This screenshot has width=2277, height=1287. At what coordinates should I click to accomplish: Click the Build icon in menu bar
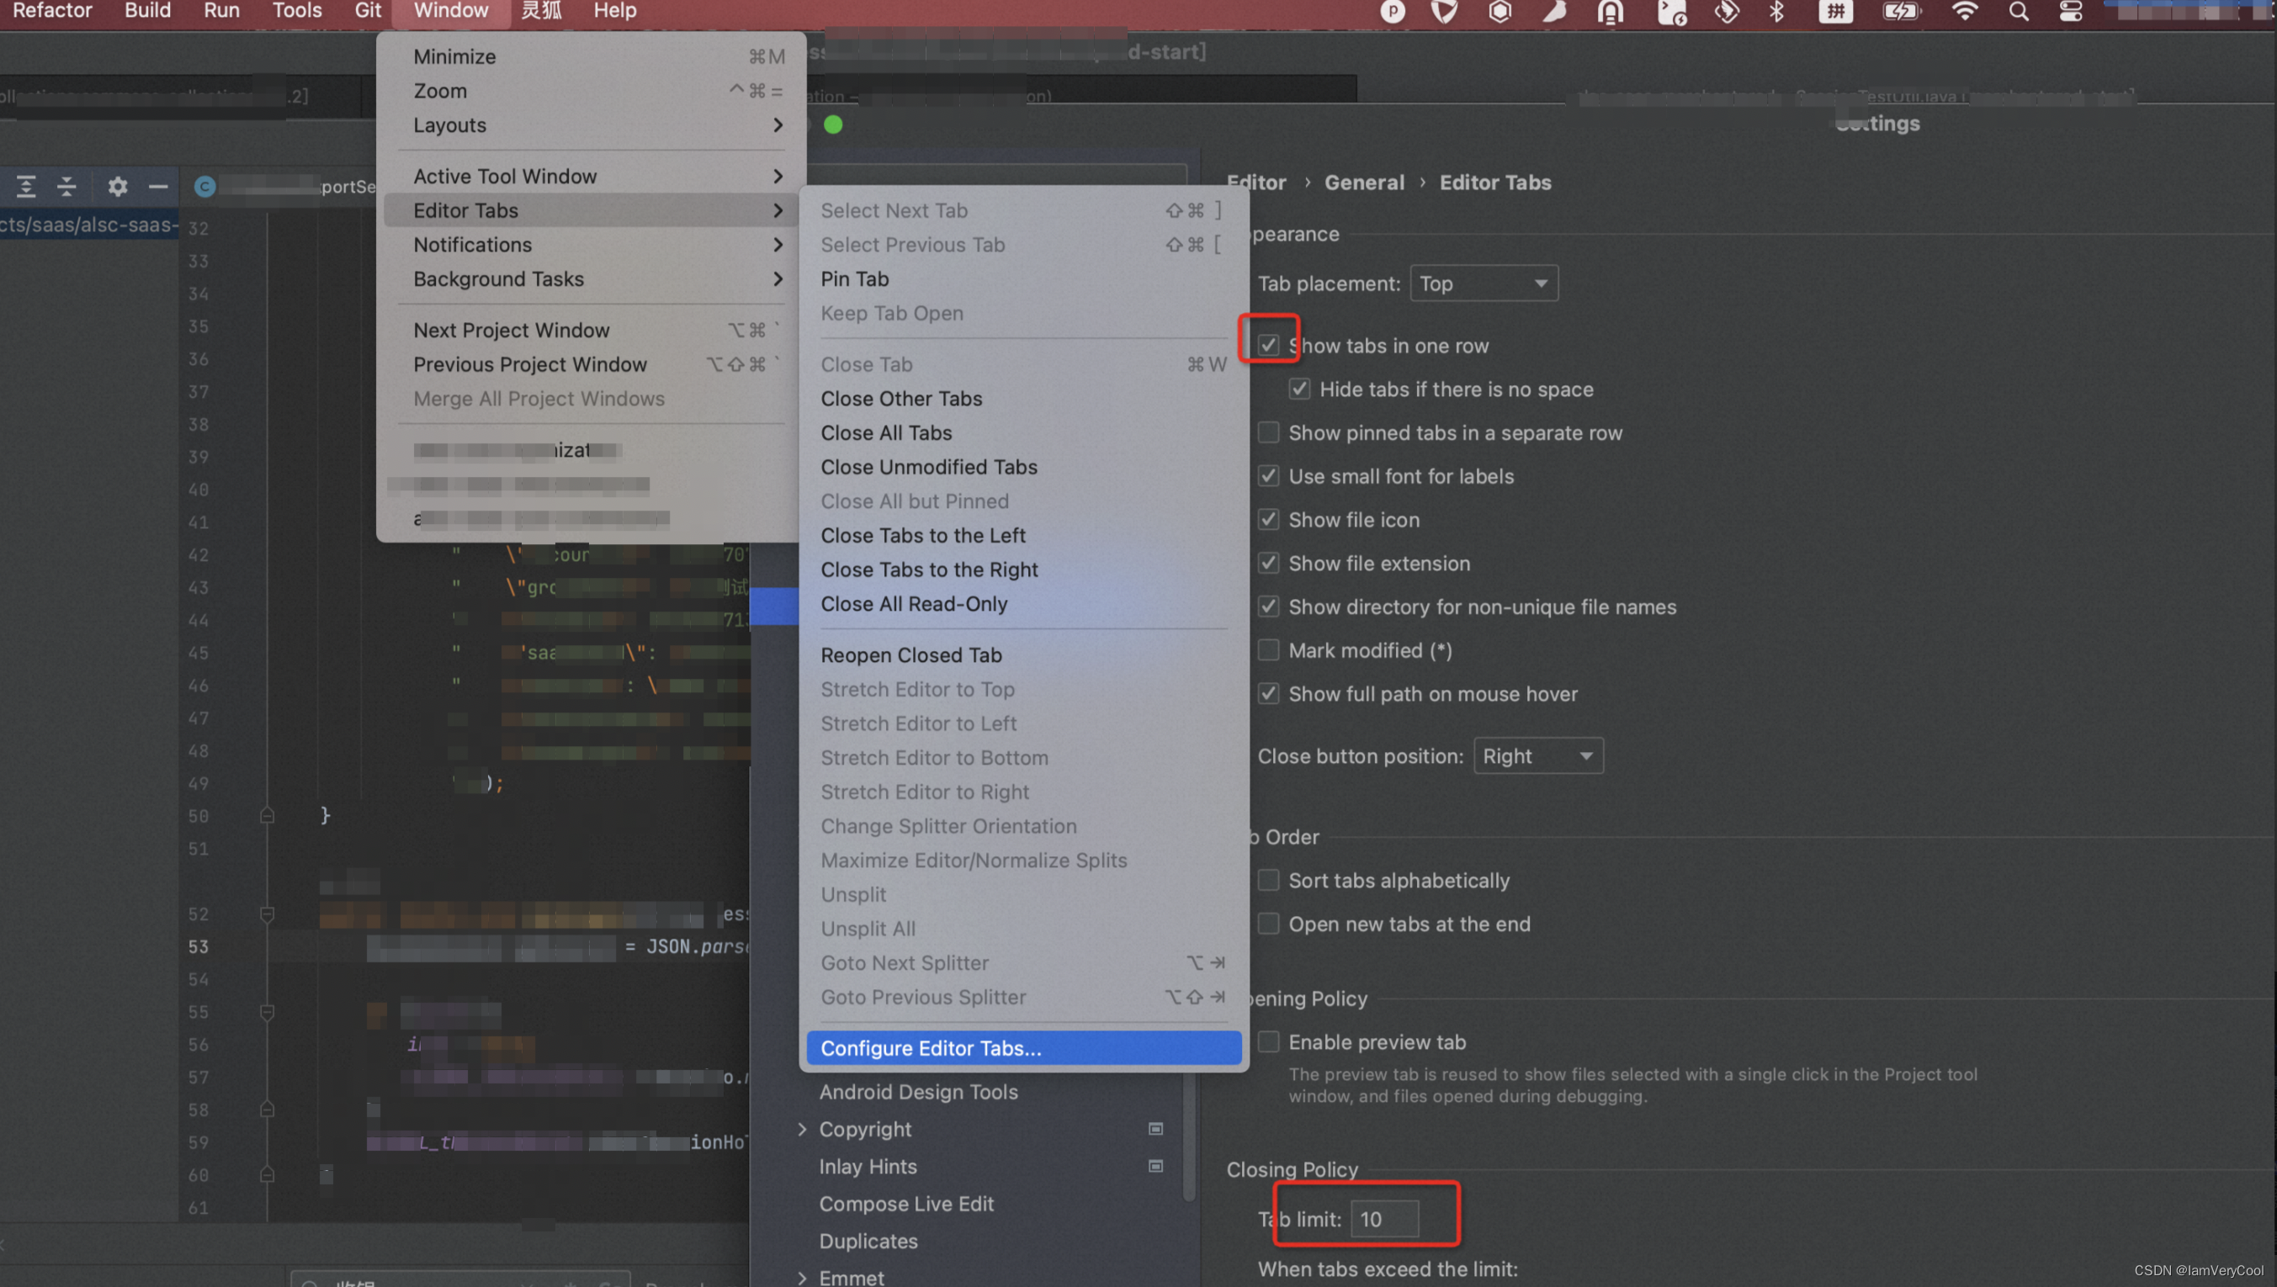149,11
